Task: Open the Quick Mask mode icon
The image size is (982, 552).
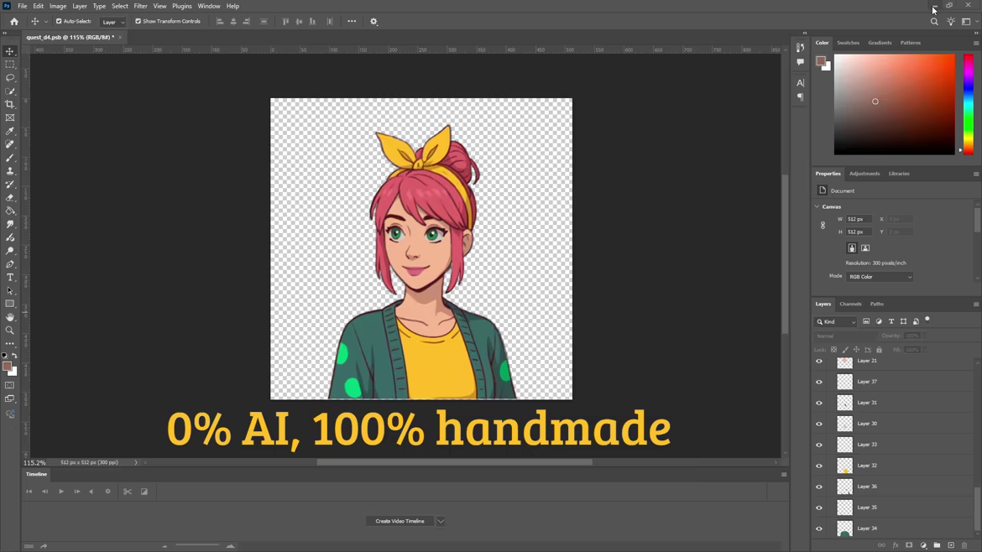Action: pos(10,386)
